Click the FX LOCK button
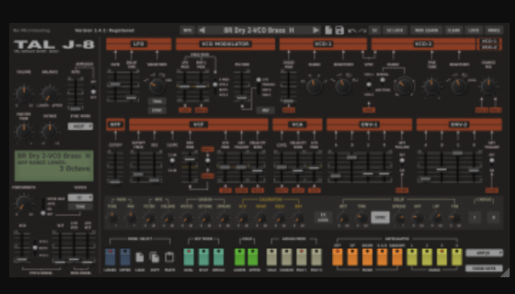This screenshot has width=515, height=294. (x=323, y=218)
